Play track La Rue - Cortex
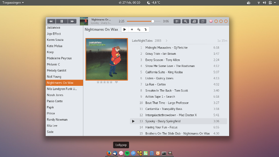This screenshot has height=157, width=279. click(x=179, y=84)
